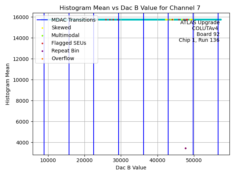
Task: Click the blue MDAC Transitions legend line
Action: click(x=42, y=20)
